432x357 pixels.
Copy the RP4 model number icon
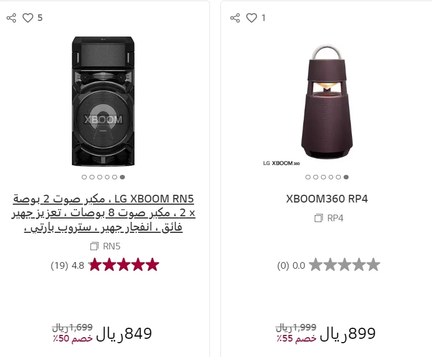318,218
